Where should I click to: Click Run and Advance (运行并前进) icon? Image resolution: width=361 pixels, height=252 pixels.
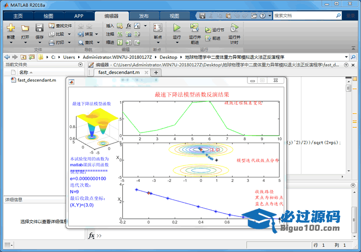pos(194,28)
